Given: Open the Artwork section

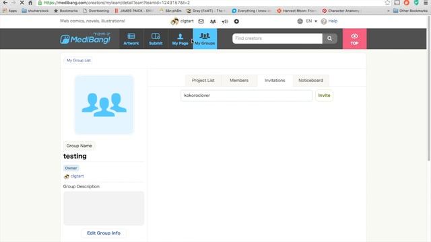Looking at the screenshot, I should 131,39.
